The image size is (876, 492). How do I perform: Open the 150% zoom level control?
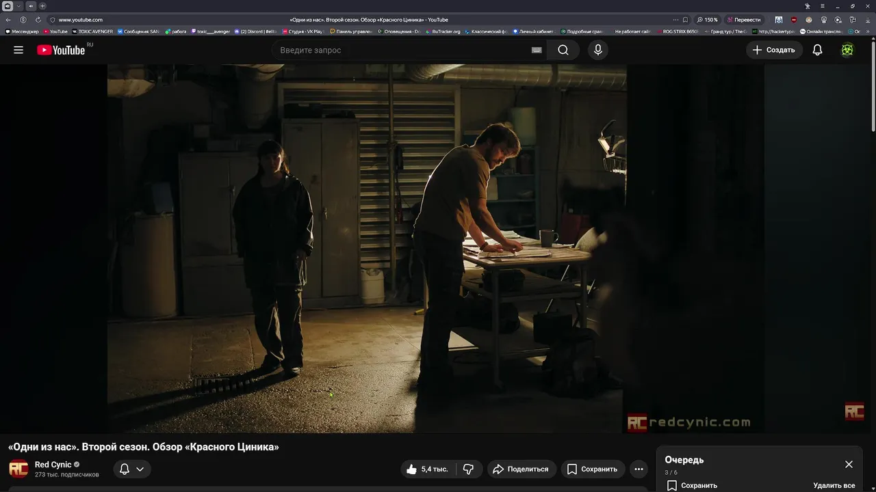point(708,20)
